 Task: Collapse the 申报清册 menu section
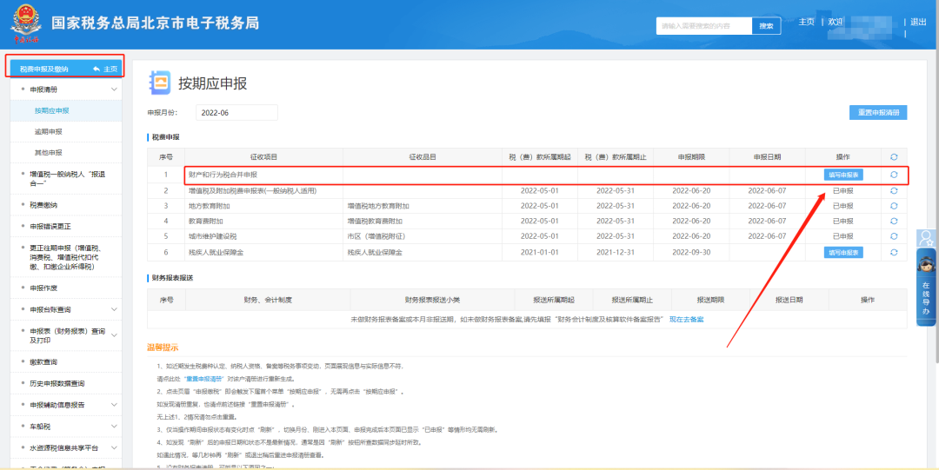pyautogui.click(x=114, y=89)
